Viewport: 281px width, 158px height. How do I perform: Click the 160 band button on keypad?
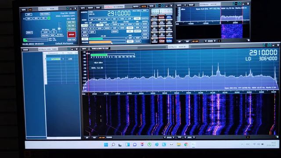[169, 22]
